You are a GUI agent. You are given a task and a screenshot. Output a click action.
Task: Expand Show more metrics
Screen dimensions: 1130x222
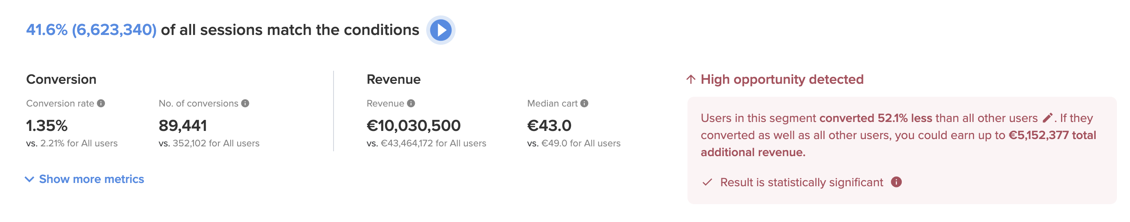point(84,179)
